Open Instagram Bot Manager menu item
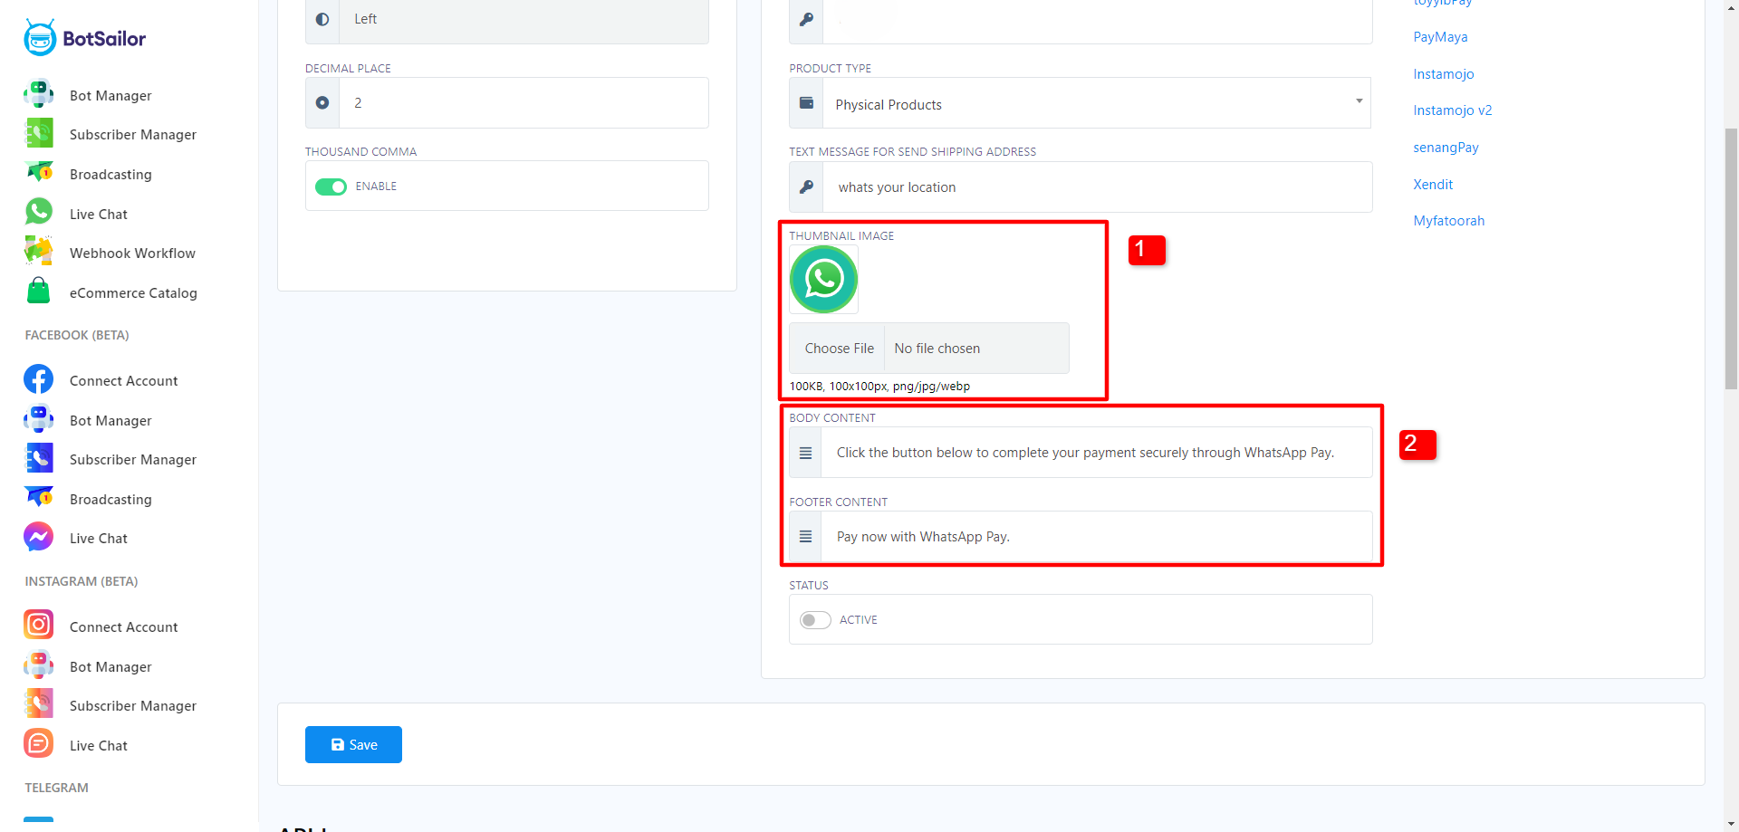Viewport: 1739px width, 832px height. [x=110, y=667]
